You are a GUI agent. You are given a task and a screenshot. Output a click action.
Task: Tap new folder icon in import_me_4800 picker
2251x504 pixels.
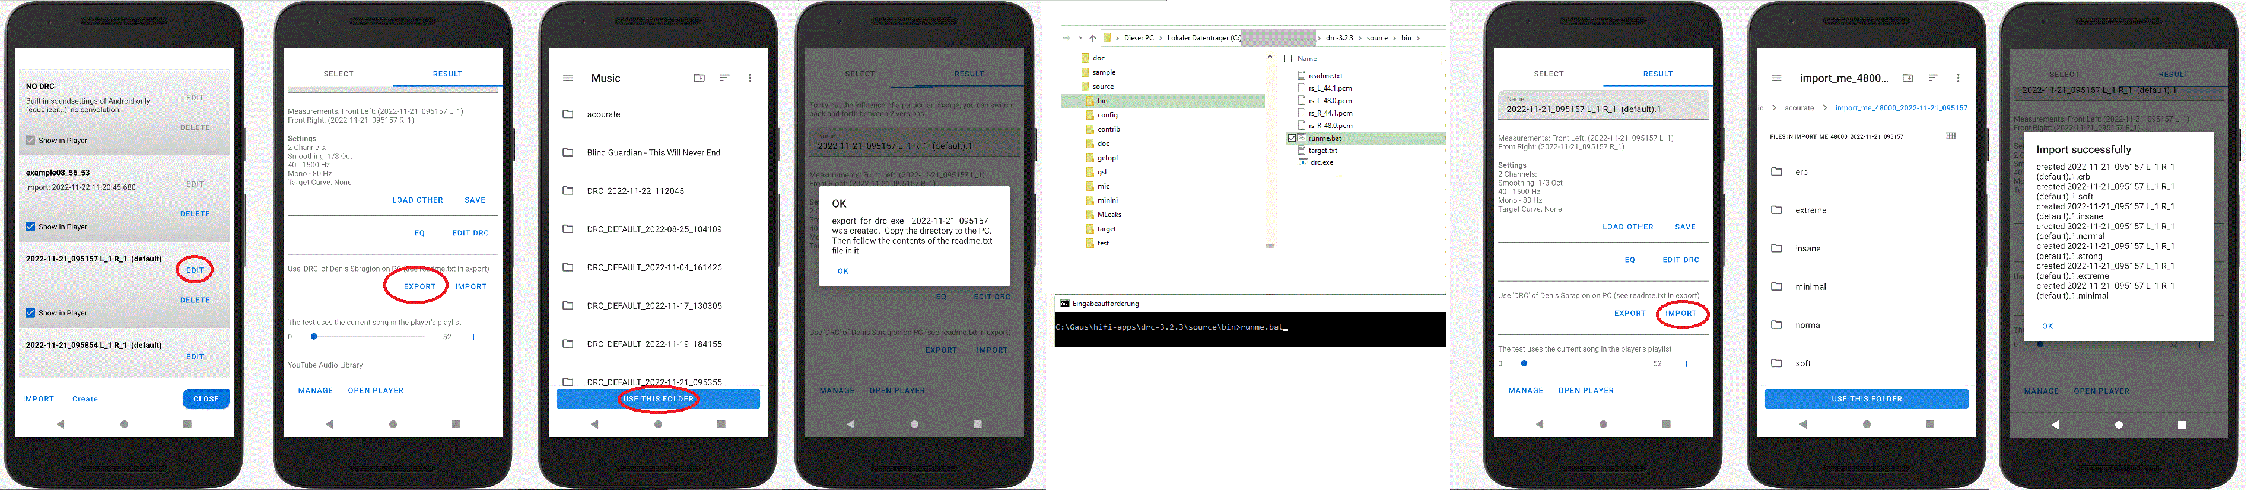1907,79
